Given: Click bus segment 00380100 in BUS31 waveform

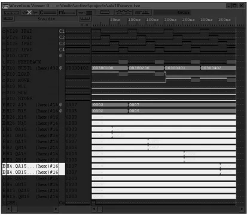Looking at the screenshot, I should 110,68.
